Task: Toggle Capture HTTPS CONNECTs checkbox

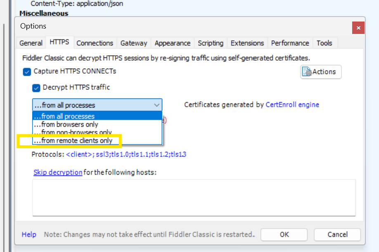Action: coord(27,72)
